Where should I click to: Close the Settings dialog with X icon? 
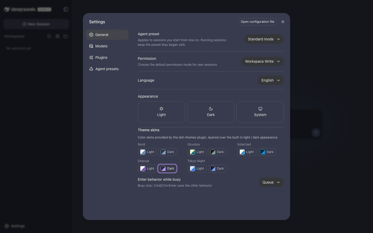click(x=283, y=22)
